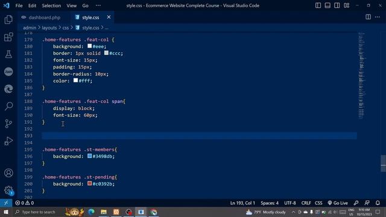386x217 pixels.
Task: Open the Manage gear settings
Action: pos(8,190)
